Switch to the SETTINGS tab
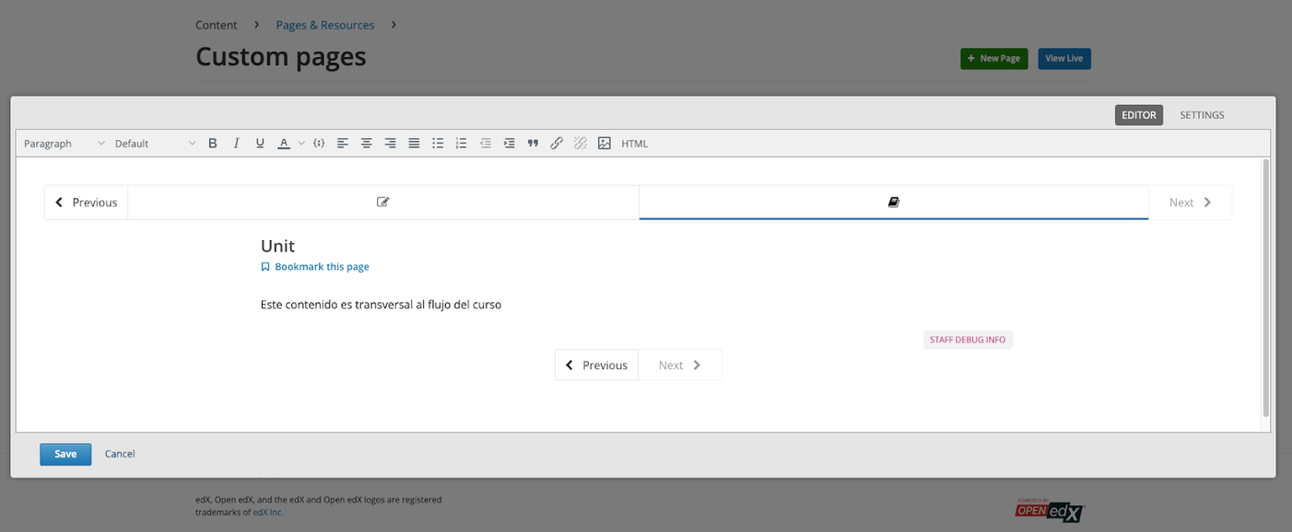1292x532 pixels. tap(1202, 114)
